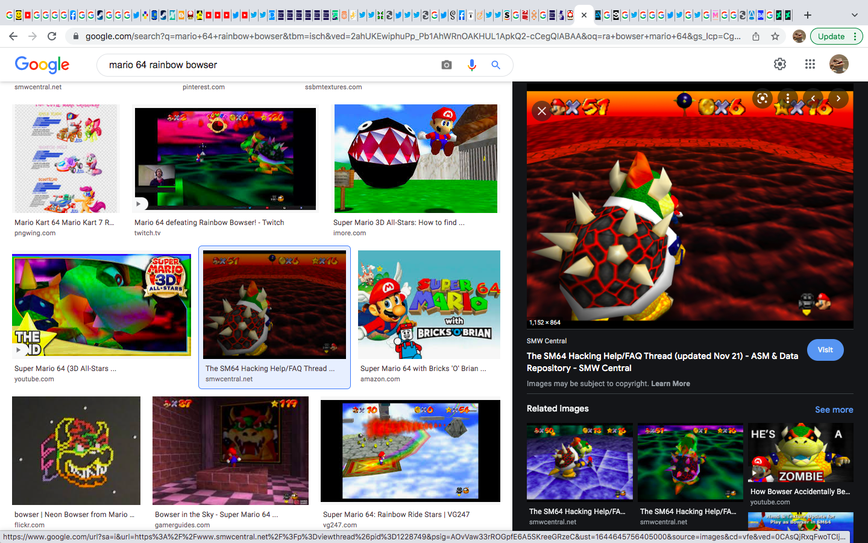Viewport: 868px width, 543px height.
Task: Click the vg247.com source text
Action: (x=340, y=525)
